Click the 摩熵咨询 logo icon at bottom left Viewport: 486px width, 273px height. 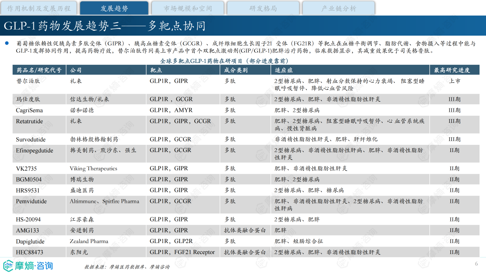click(x=8, y=265)
